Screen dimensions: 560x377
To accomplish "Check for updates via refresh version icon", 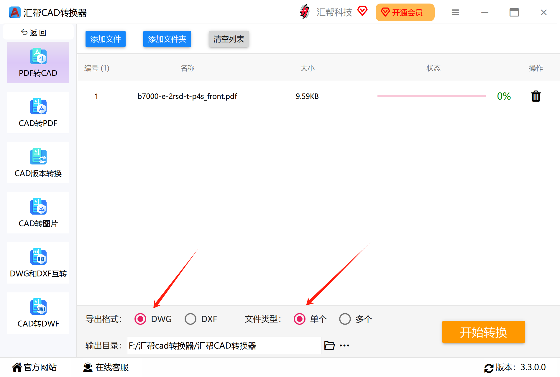I will click(489, 368).
